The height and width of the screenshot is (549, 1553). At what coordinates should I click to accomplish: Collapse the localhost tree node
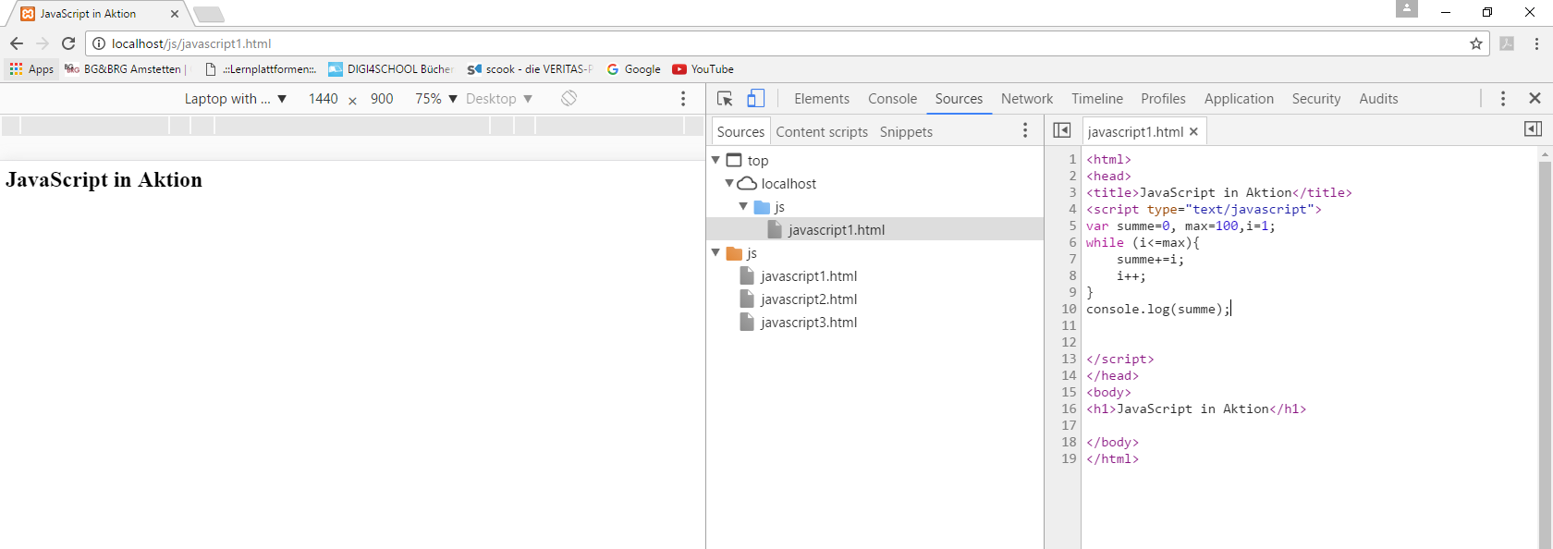730,184
